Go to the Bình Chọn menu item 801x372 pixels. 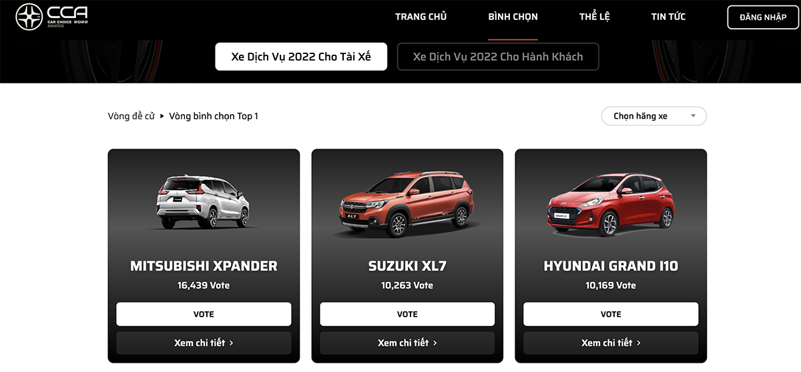click(513, 17)
